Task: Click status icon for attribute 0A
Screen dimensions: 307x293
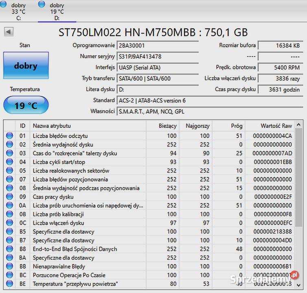Action: click(9, 205)
